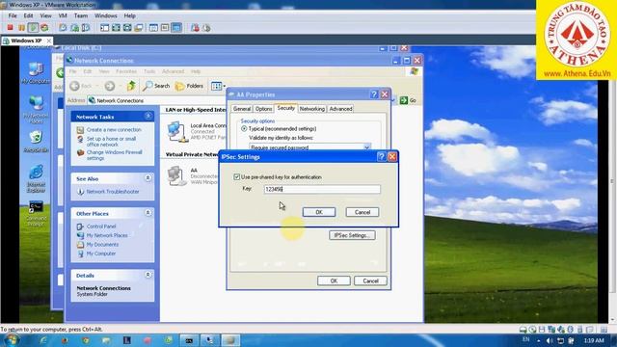Click Set up a home or small office network

point(112,142)
